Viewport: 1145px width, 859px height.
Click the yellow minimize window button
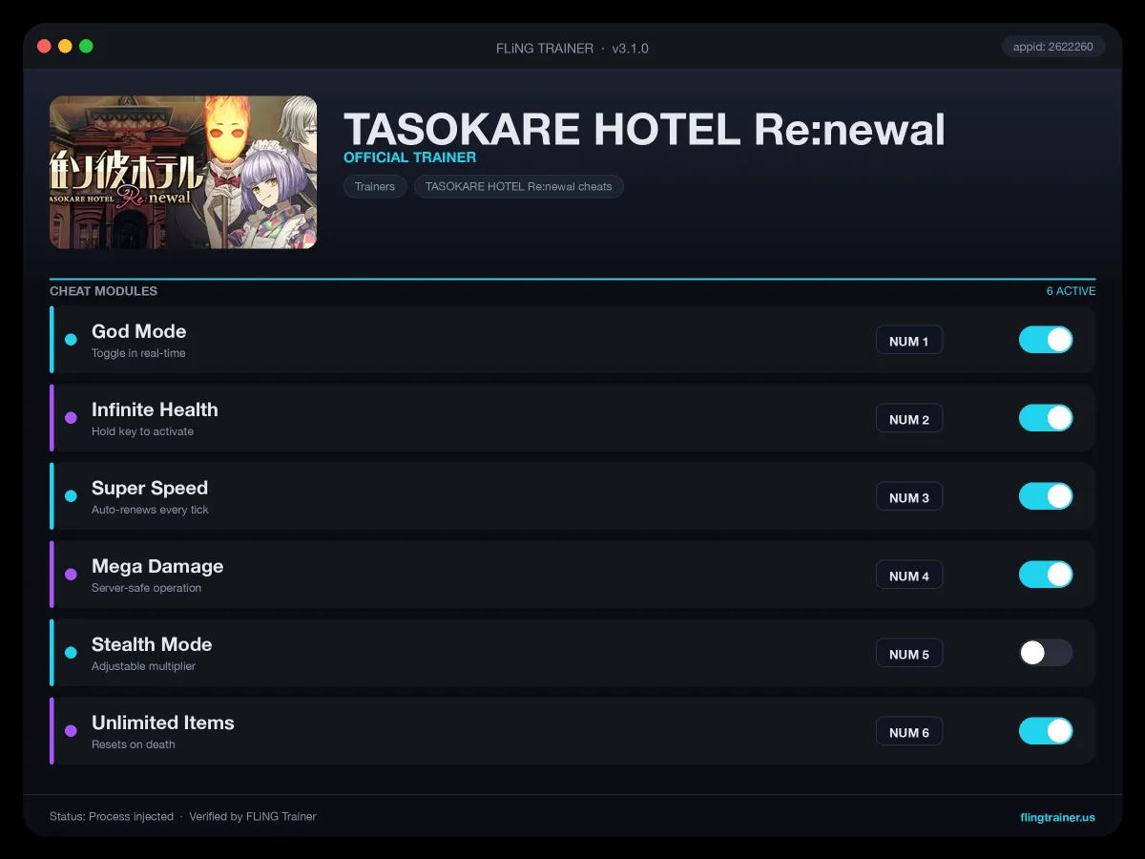(65, 46)
